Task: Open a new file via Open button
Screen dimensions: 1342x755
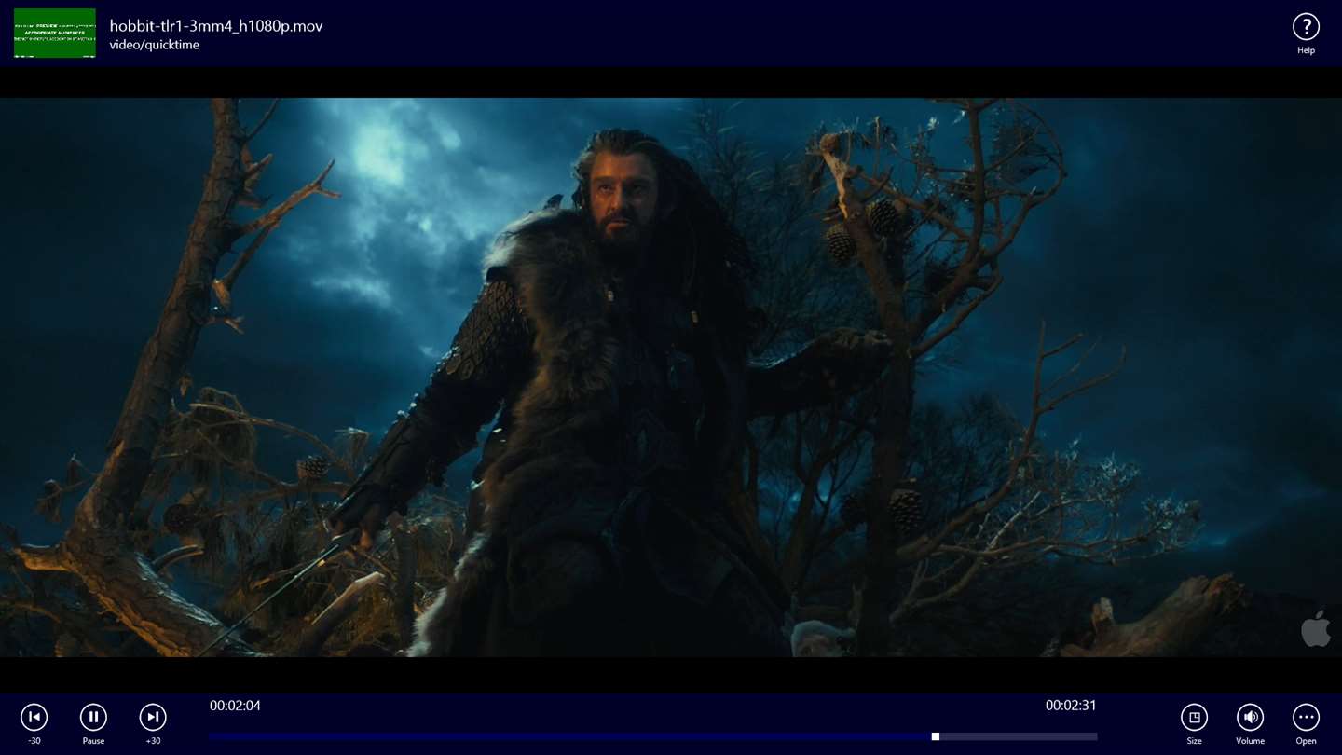Action: click(1306, 717)
